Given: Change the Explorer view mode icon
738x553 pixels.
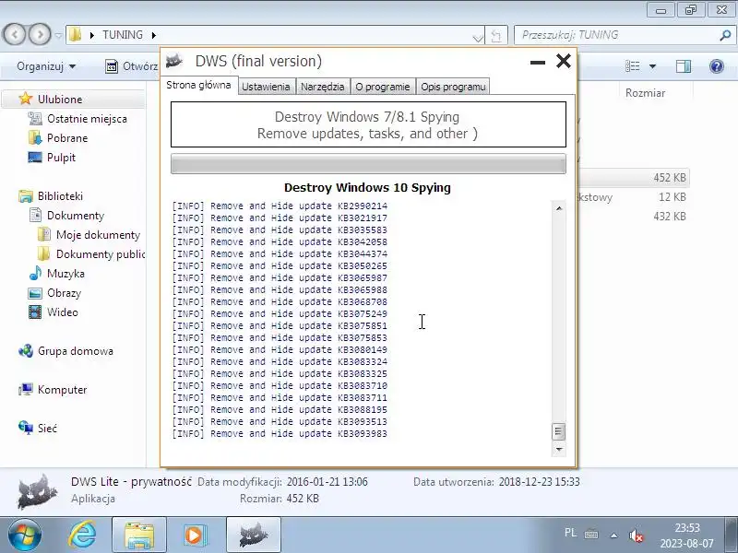Looking at the screenshot, I should pyautogui.click(x=632, y=66).
